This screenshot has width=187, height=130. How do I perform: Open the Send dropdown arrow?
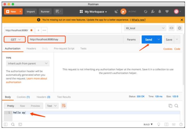tap(159, 39)
